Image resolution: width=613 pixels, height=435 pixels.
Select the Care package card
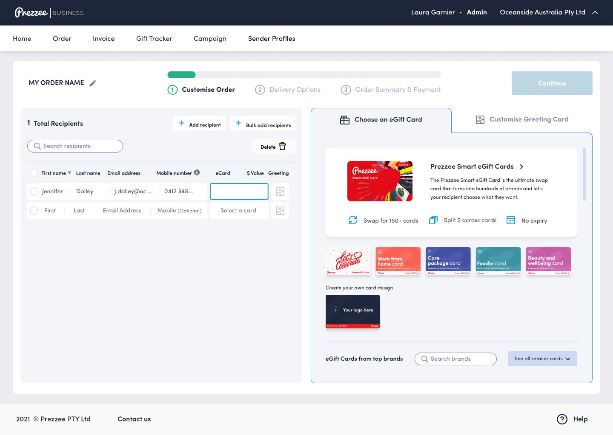point(448,261)
